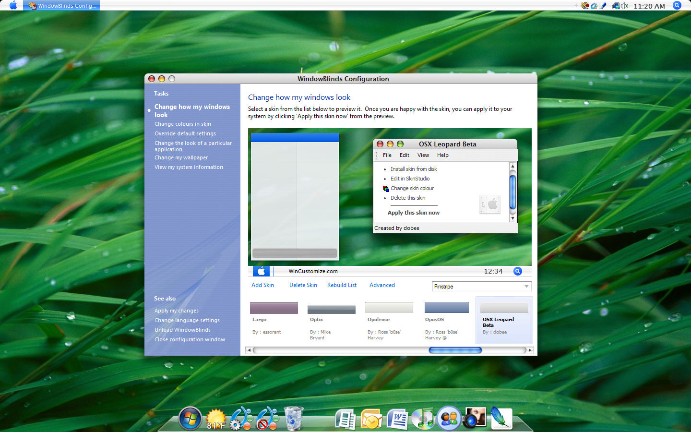The image size is (691, 432).
Task: Open the dock settings gear icon
Action: [241, 419]
